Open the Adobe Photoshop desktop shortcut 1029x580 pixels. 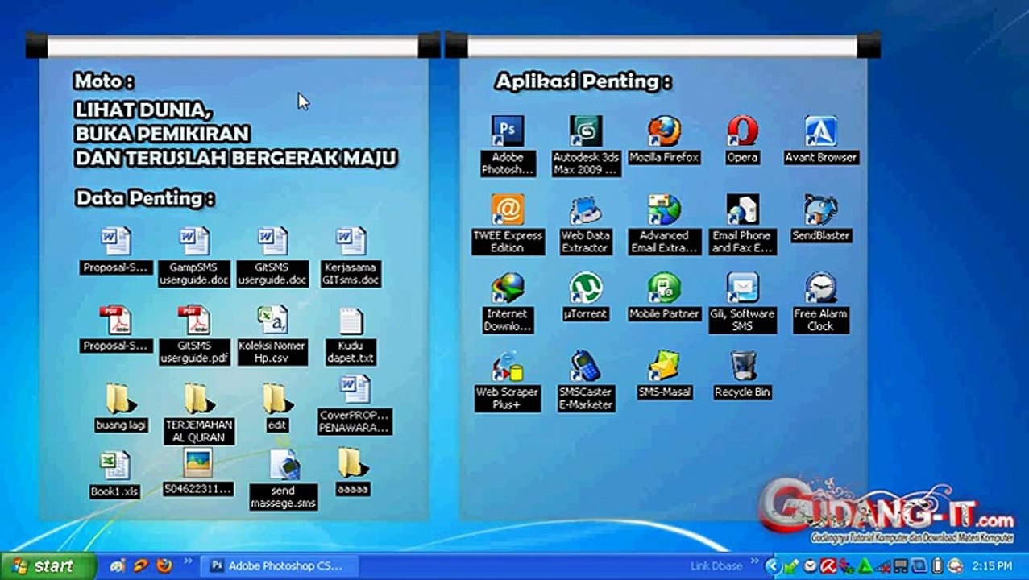pos(508,146)
